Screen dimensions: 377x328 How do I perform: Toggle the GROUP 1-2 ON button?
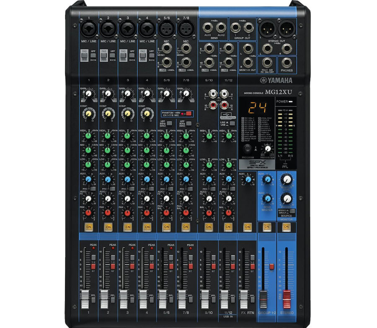coord(267,227)
